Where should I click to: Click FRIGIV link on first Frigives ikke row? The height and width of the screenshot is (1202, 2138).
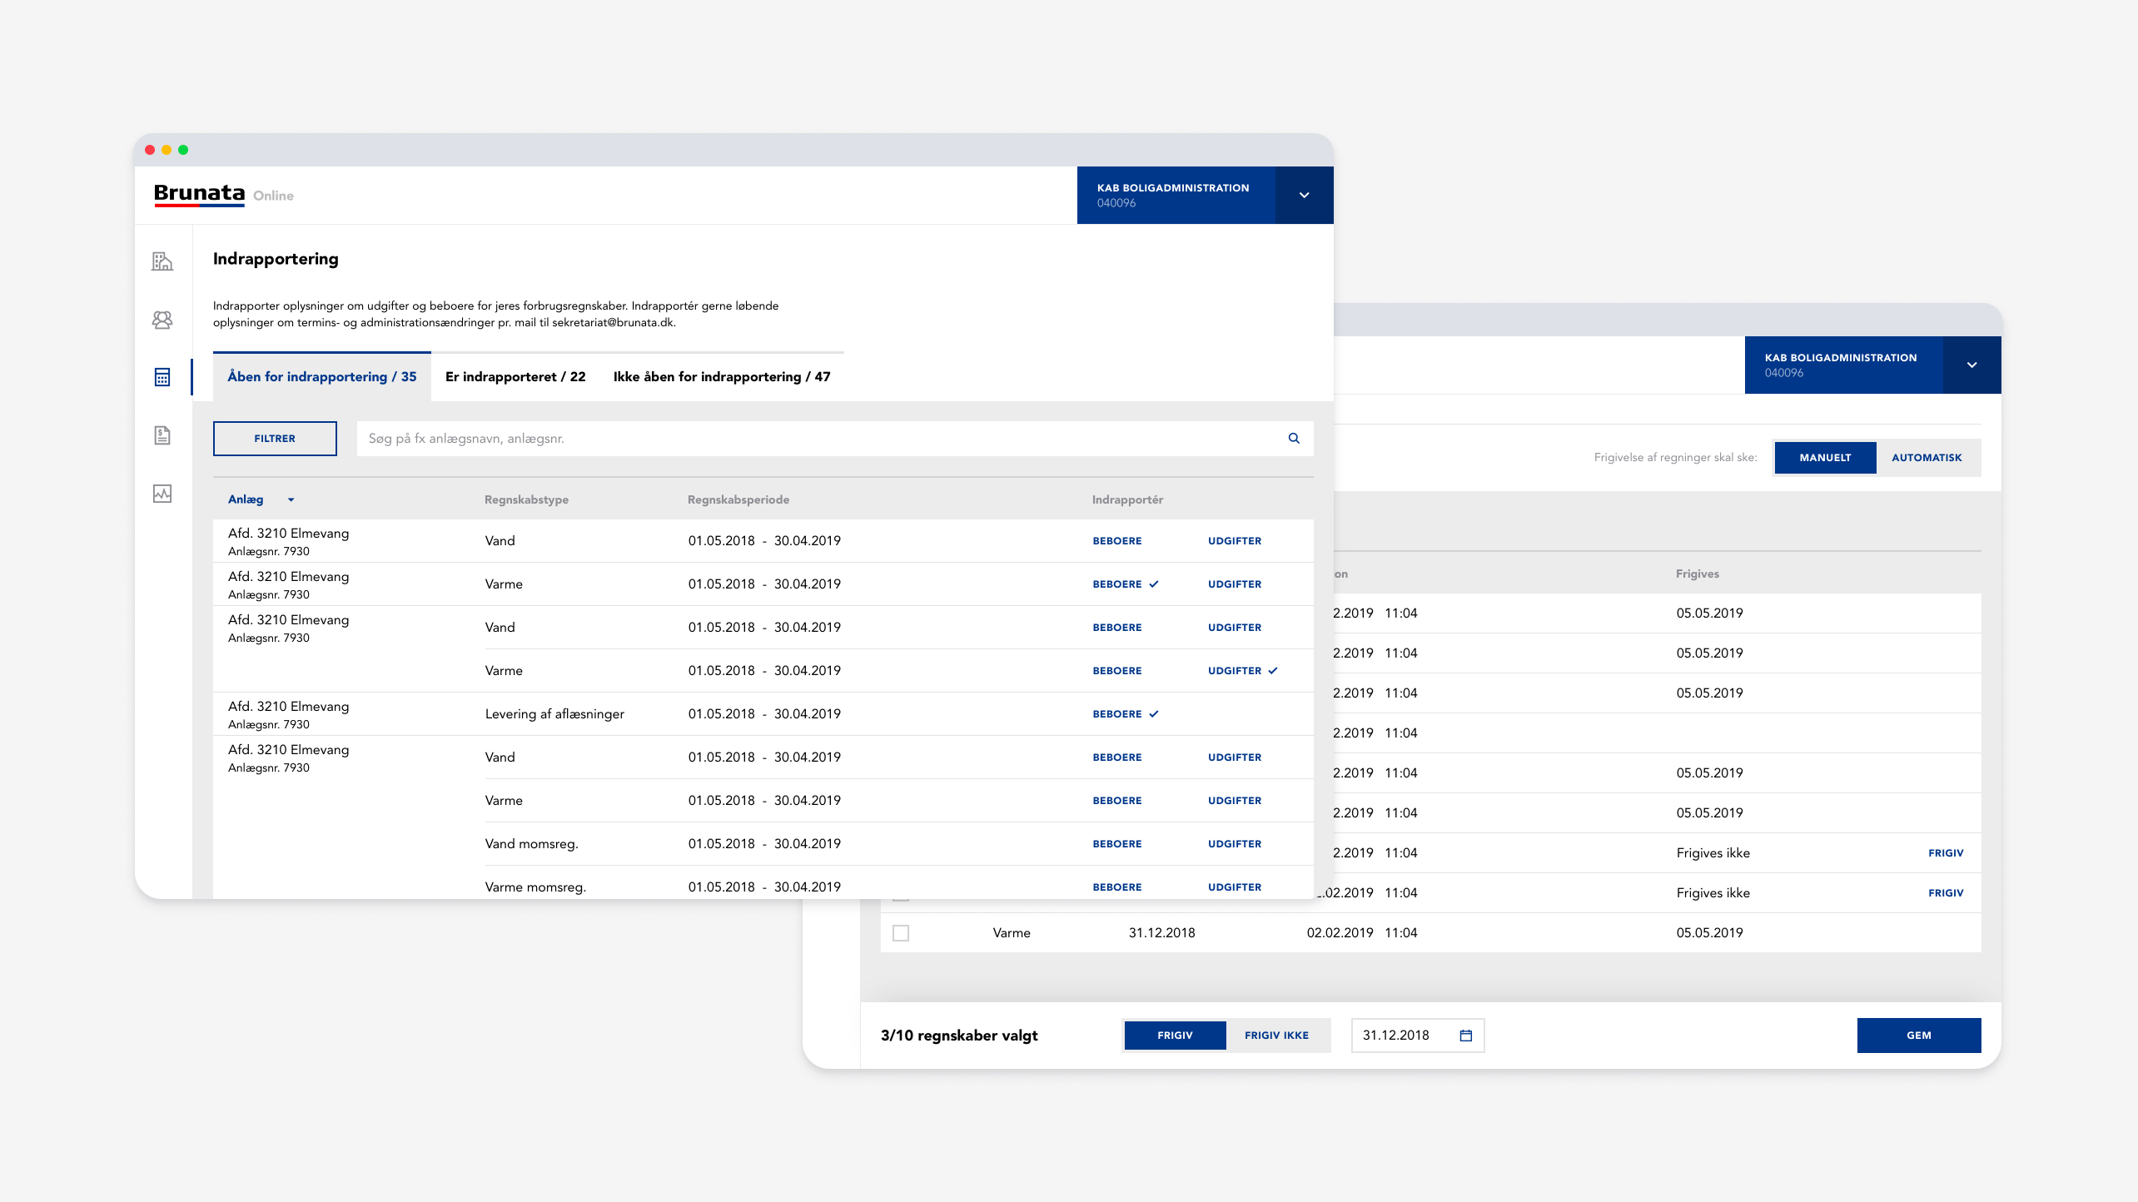pos(1946,853)
